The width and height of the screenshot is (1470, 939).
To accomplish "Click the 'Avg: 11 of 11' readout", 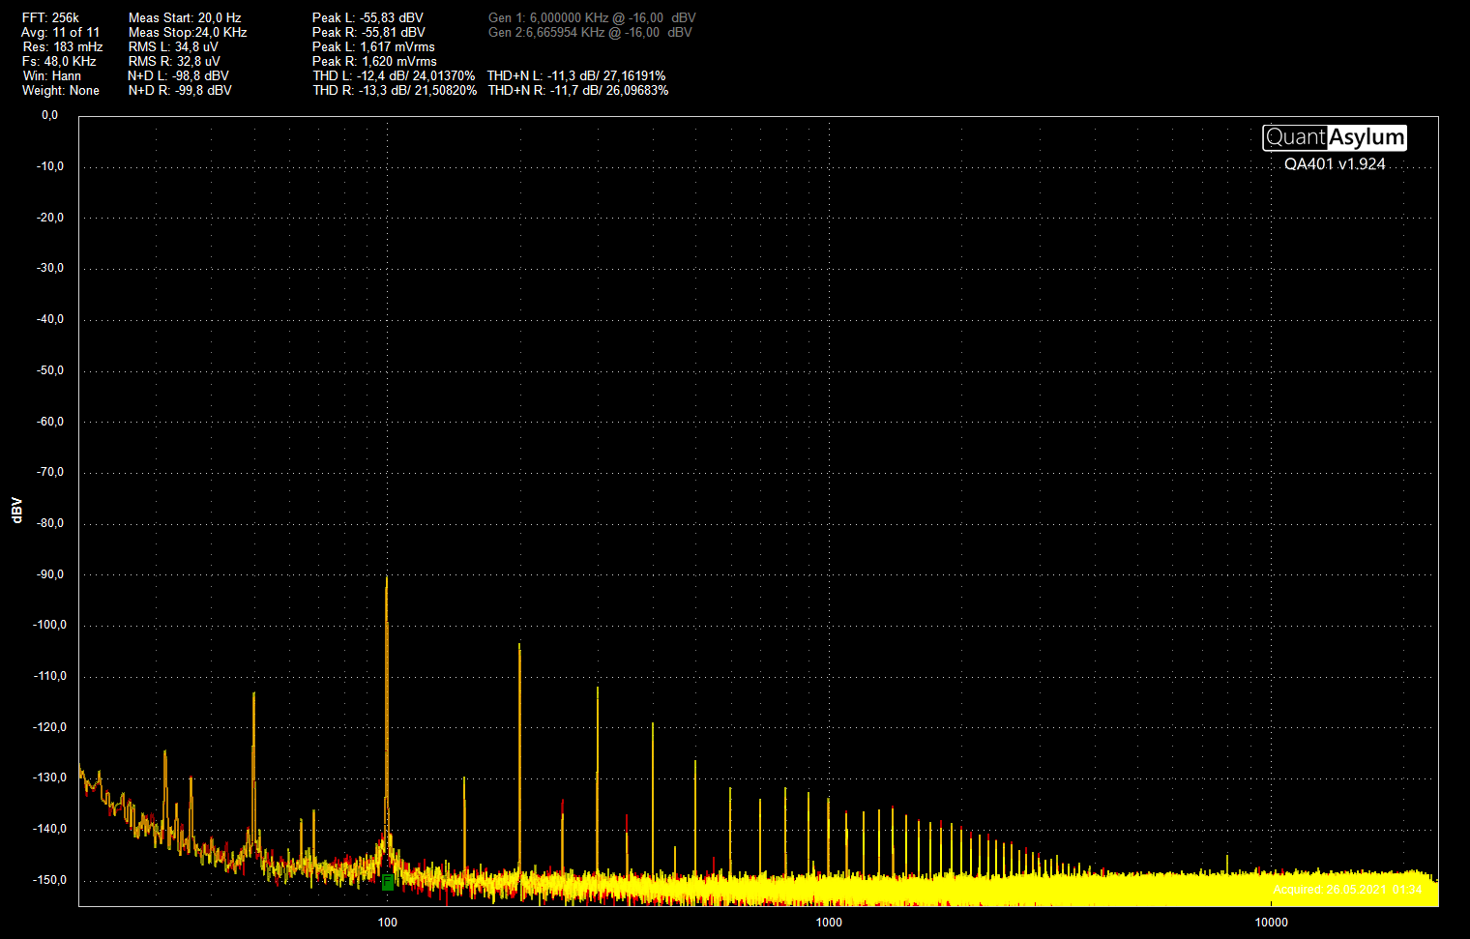I will tap(60, 32).
